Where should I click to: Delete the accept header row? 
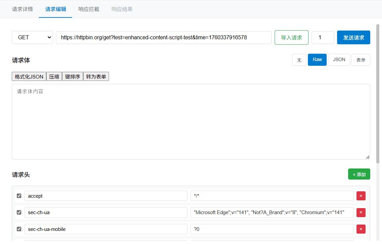tap(361, 196)
